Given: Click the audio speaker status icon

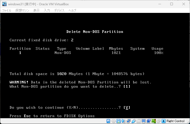Looking at the screenshot, I should coord(123,121).
